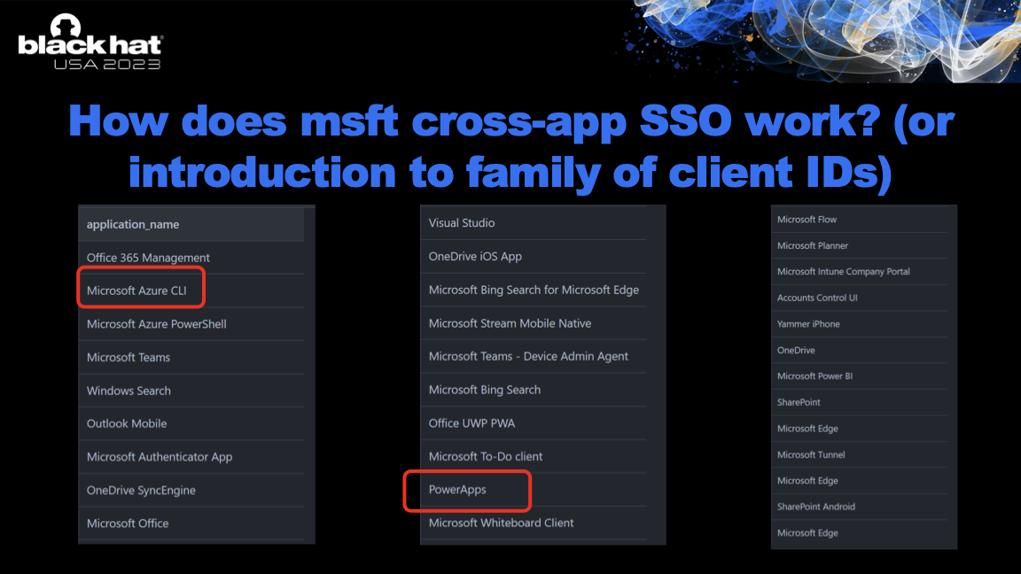
Task: Select the Microsoft Power BI row
Action: [861, 376]
